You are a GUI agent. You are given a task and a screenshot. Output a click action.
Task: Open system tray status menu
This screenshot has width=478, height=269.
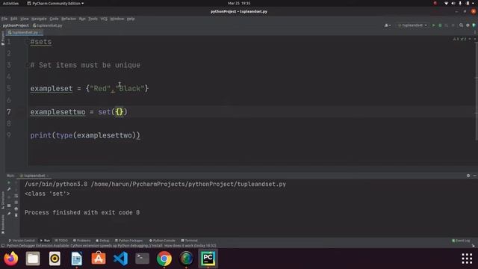click(460, 3)
